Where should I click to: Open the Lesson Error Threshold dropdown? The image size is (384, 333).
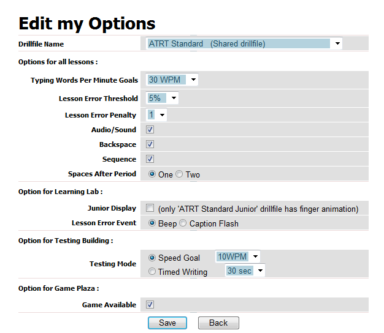coord(163,98)
